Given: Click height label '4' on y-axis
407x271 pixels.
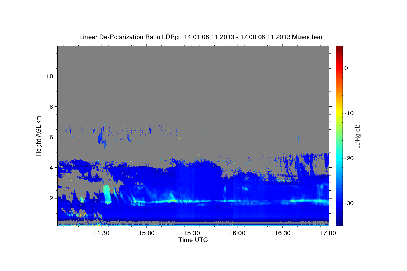Looking at the screenshot, I should pos(51,167).
